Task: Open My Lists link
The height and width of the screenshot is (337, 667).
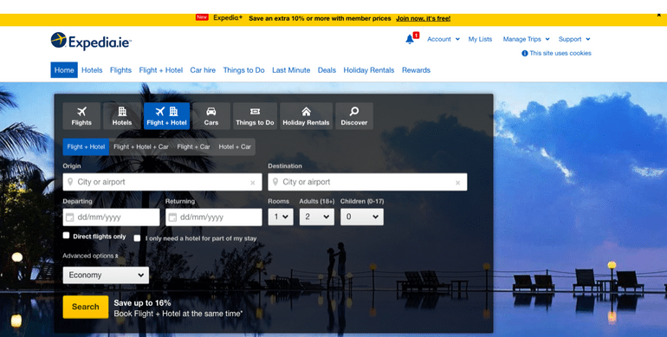Action: tap(480, 39)
